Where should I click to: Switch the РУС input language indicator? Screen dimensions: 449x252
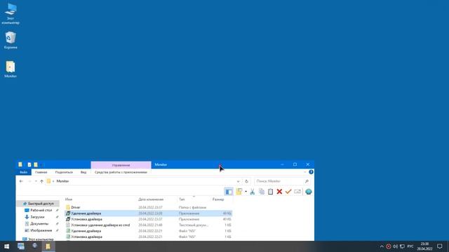coord(410,246)
